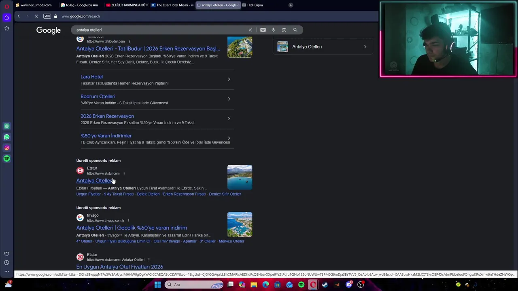Viewport: 518px width, 291px height.
Task: Click the Etstur ad favicon
Action: [x=80, y=171]
